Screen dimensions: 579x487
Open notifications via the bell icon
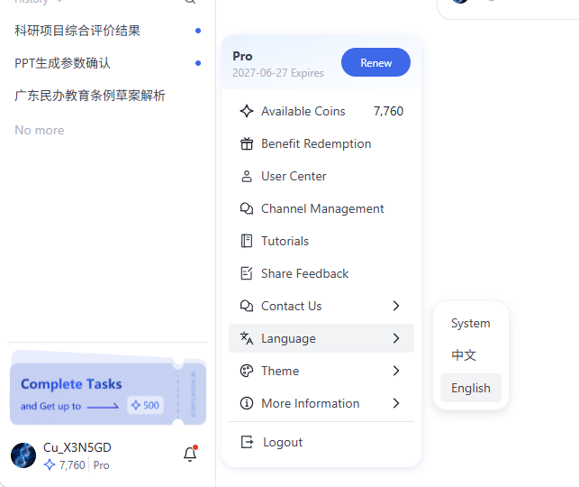(x=190, y=454)
